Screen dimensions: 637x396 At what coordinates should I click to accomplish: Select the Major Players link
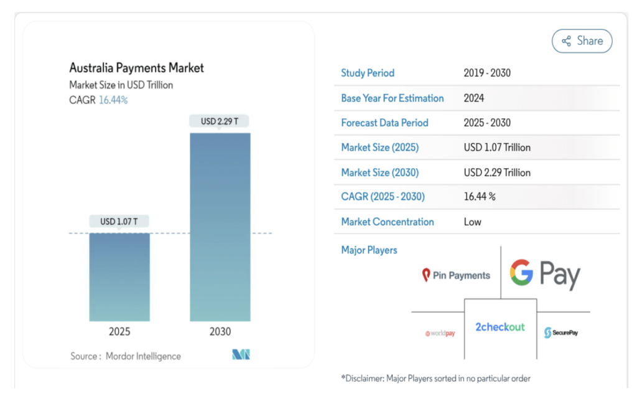click(x=369, y=250)
